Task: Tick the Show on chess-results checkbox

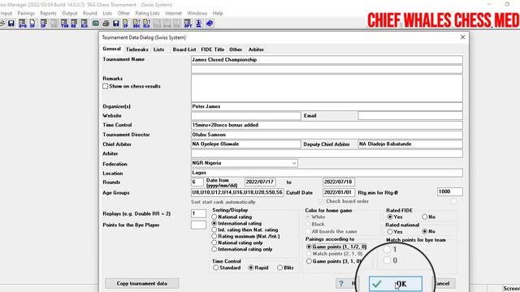Action: tap(106, 86)
